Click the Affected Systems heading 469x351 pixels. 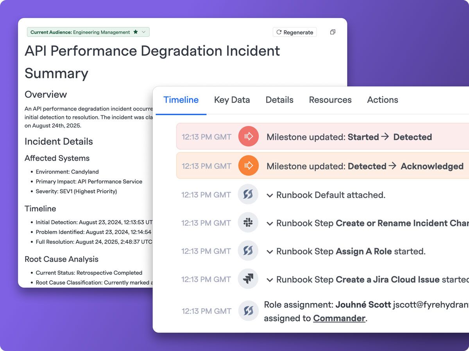57,158
